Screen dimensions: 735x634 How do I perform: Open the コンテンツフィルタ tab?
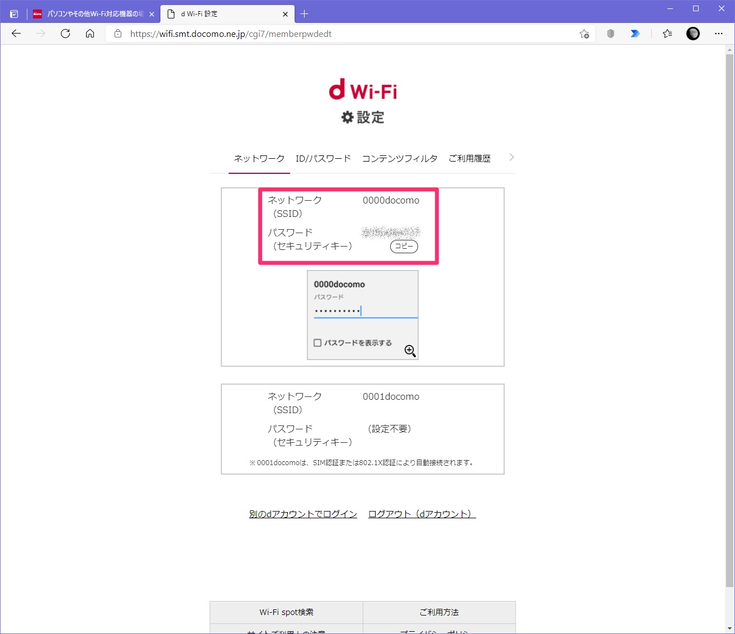[400, 159]
